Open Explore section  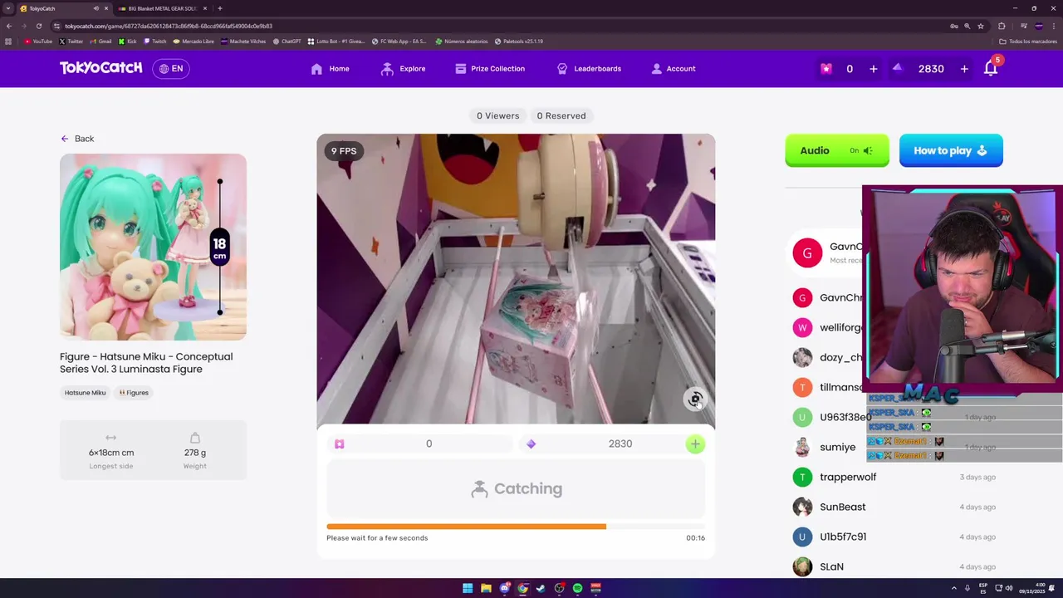click(x=403, y=69)
